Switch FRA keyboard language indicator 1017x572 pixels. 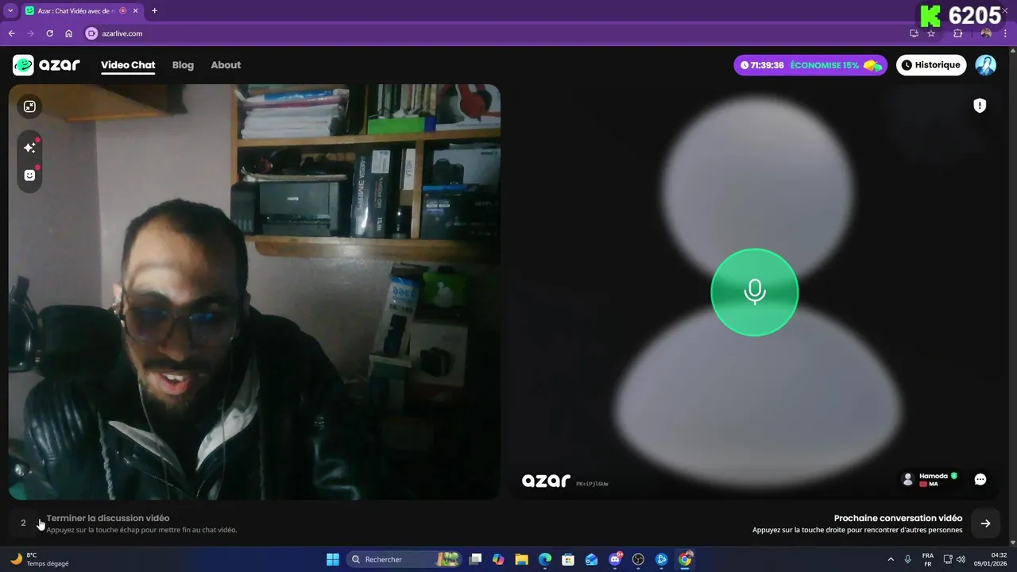(x=928, y=559)
